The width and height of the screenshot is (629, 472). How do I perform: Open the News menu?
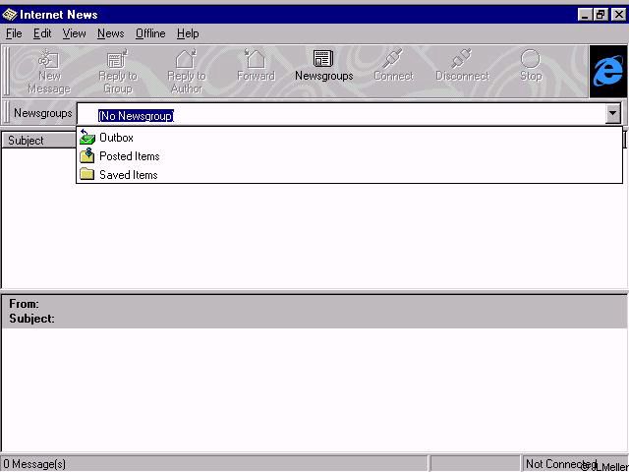click(111, 33)
